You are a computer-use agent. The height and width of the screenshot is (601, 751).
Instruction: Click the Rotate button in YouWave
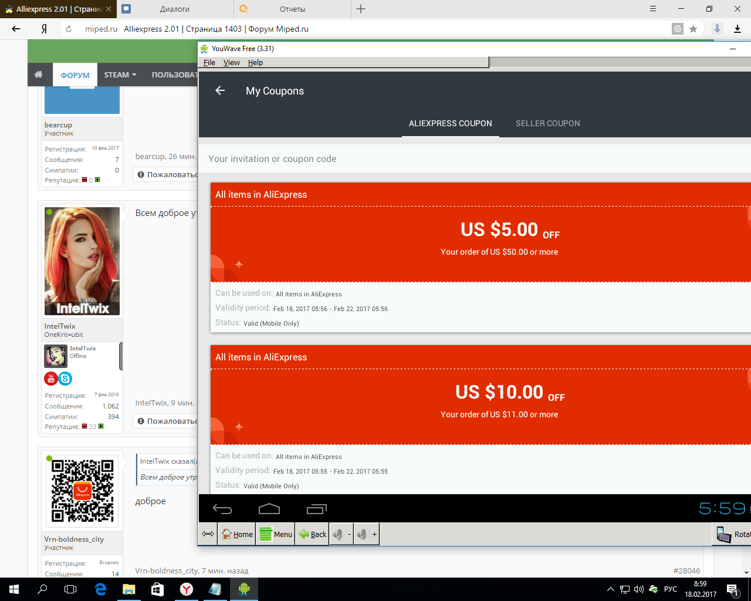pos(733,534)
